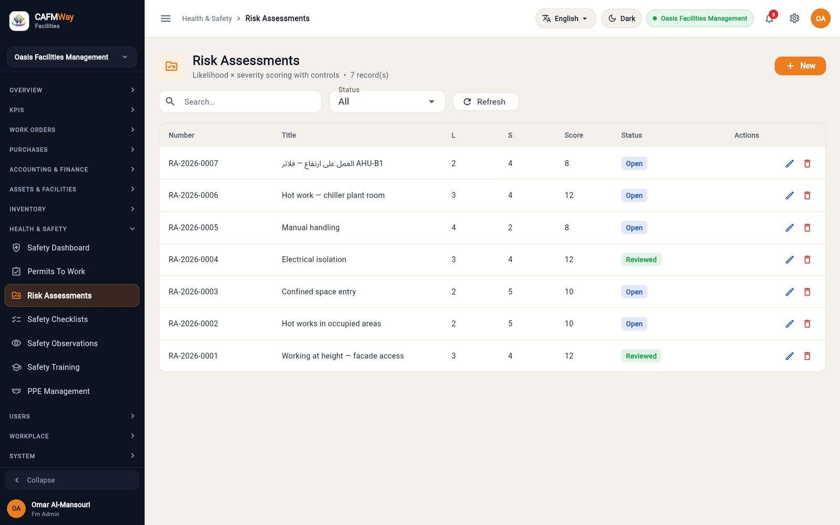Collapse the Health & Safety section

click(x=72, y=229)
